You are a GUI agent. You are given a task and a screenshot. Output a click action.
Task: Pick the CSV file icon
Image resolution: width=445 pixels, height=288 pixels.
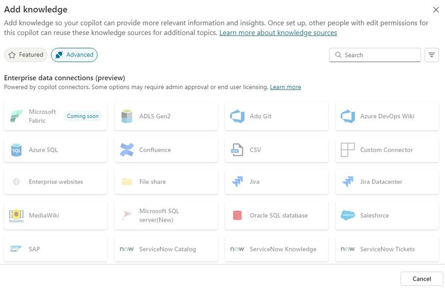coord(237,150)
